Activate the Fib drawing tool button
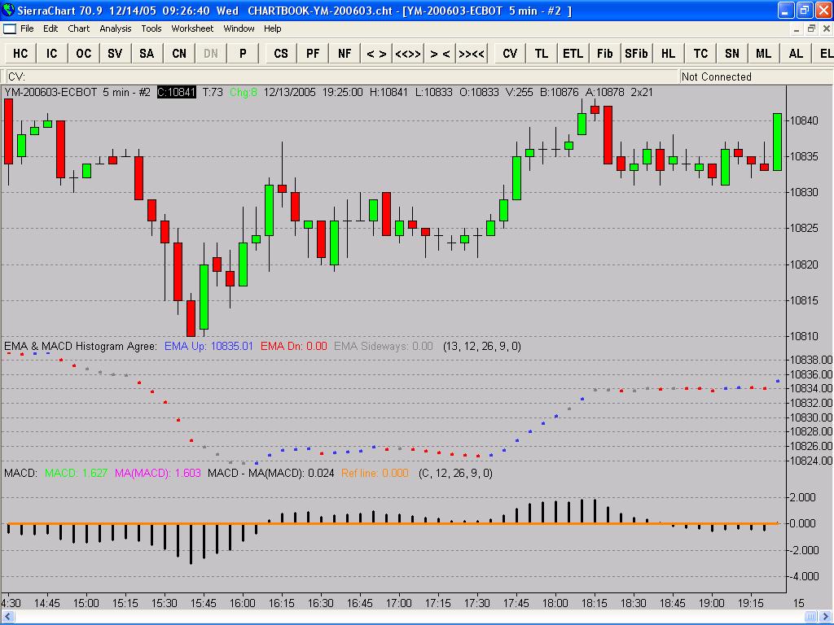 [x=604, y=53]
